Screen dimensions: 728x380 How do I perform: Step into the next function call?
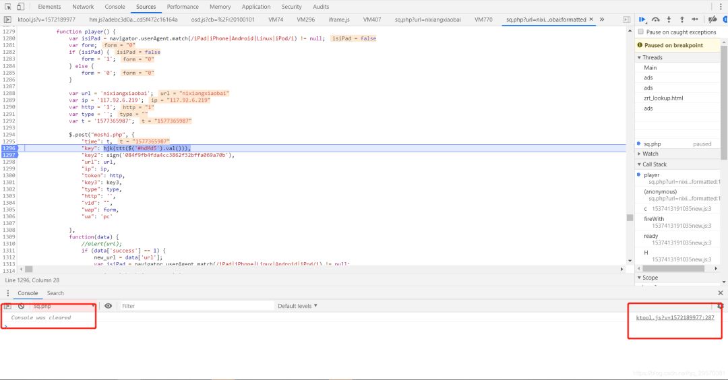click(668, 20)
